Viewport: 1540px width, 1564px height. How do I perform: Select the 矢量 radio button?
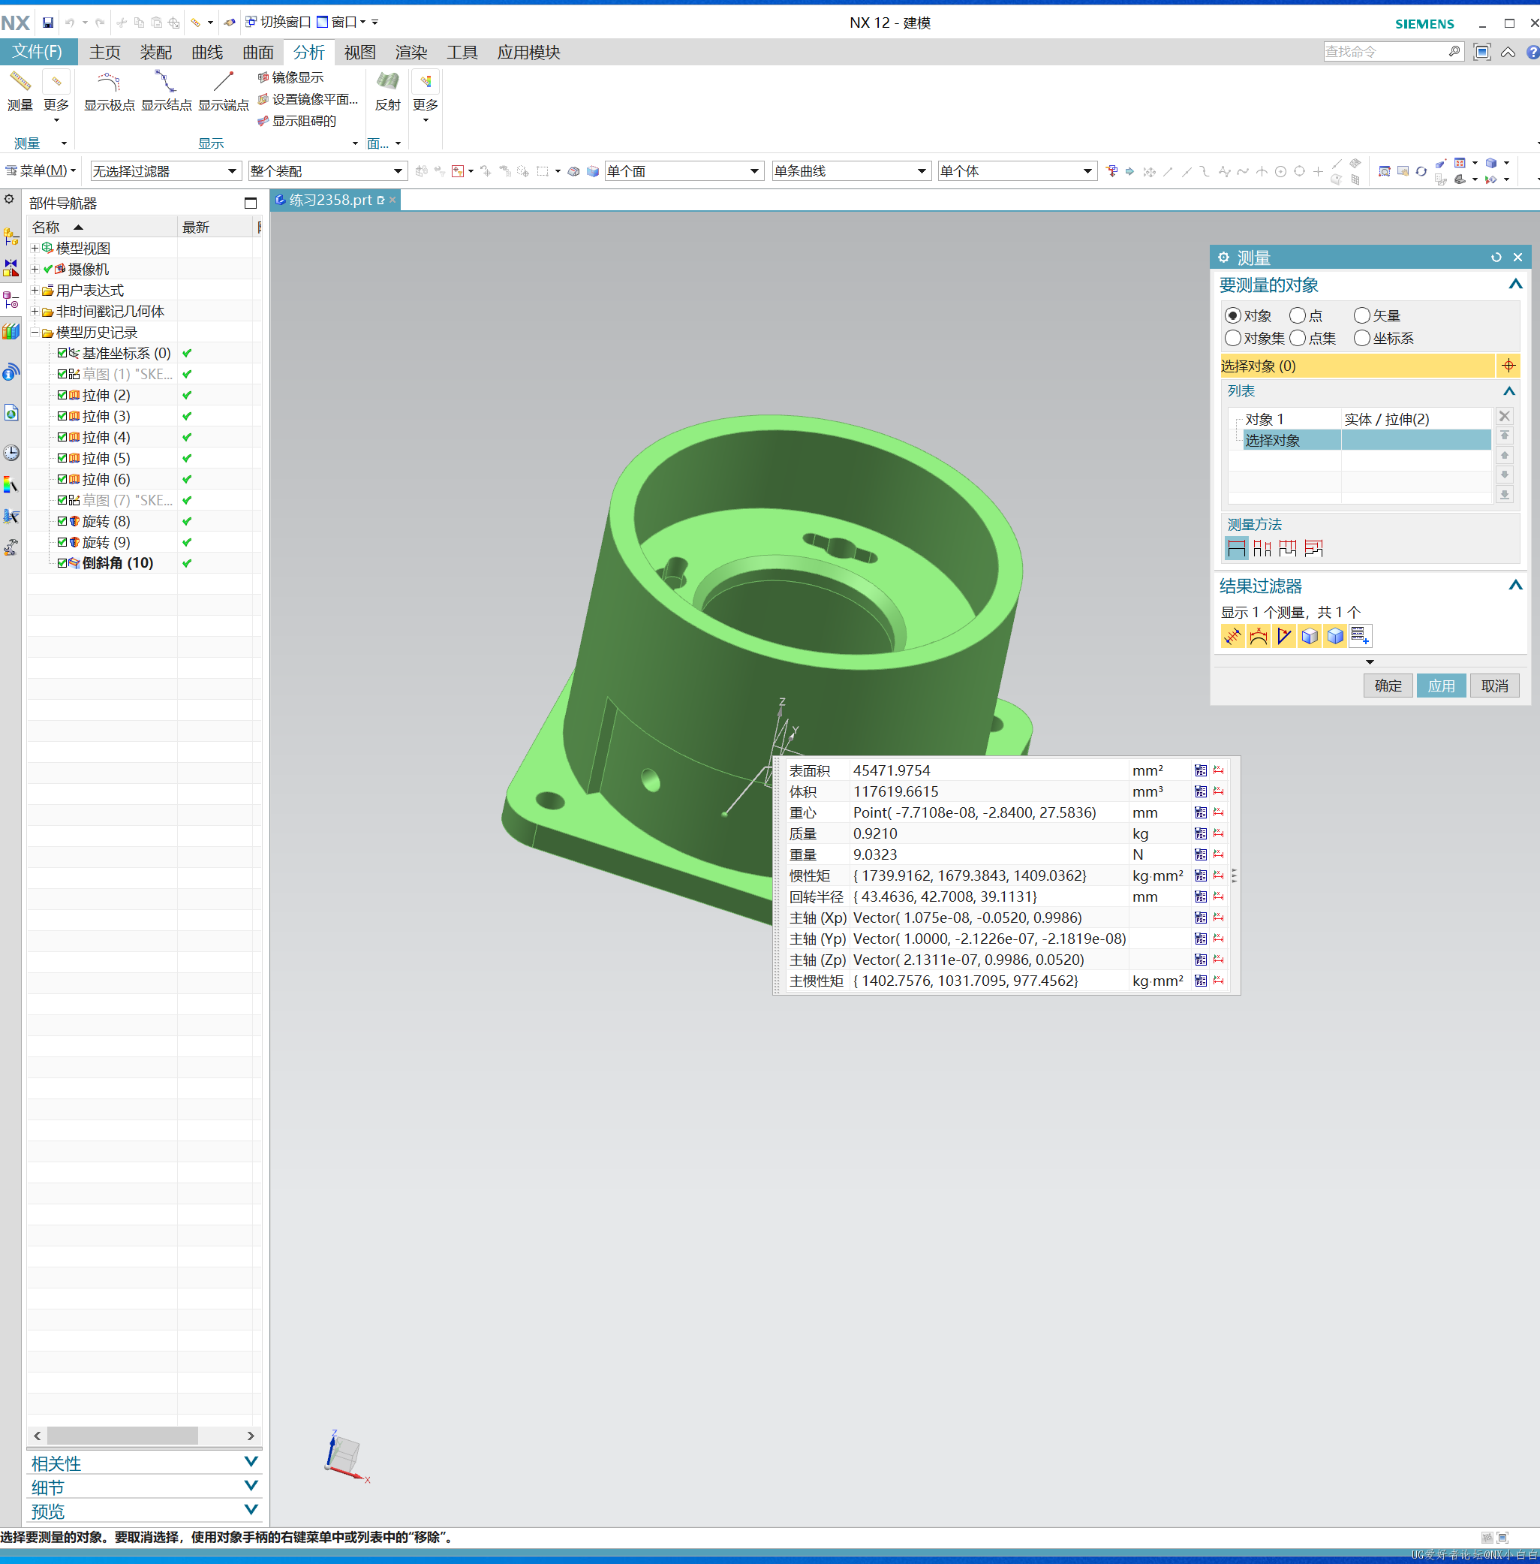(x=1362, y=315)
